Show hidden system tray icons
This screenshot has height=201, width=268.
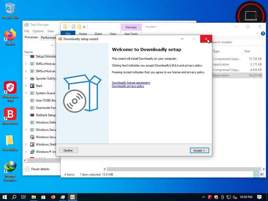tap(203, 197)
